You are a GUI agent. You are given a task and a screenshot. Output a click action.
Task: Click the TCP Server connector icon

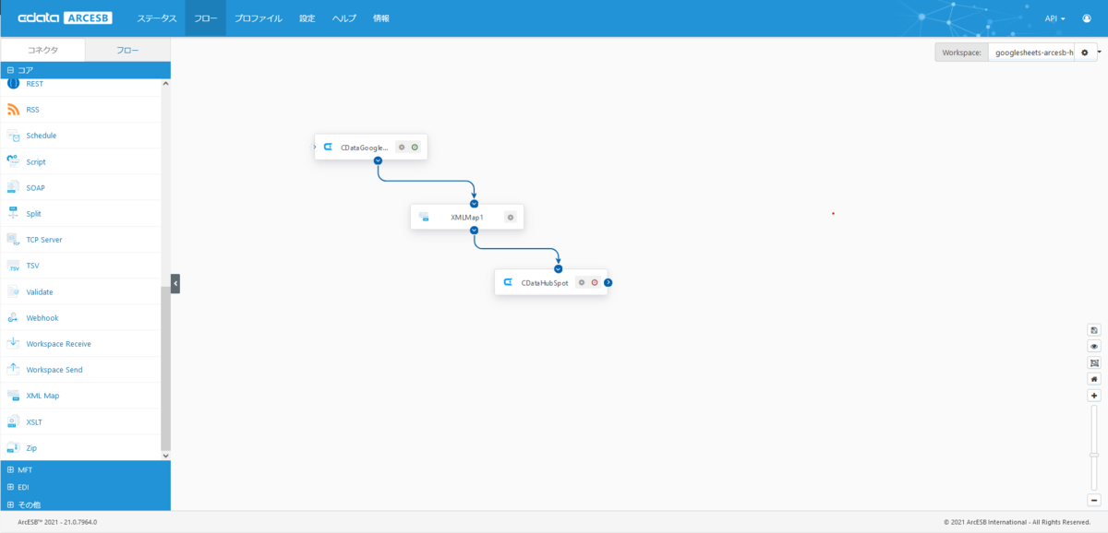(x=13, y=239)
